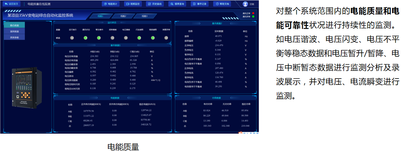This screenshot has width=401, height=151.
Task: Switch to the 线路3 tab
Action: 145,16
